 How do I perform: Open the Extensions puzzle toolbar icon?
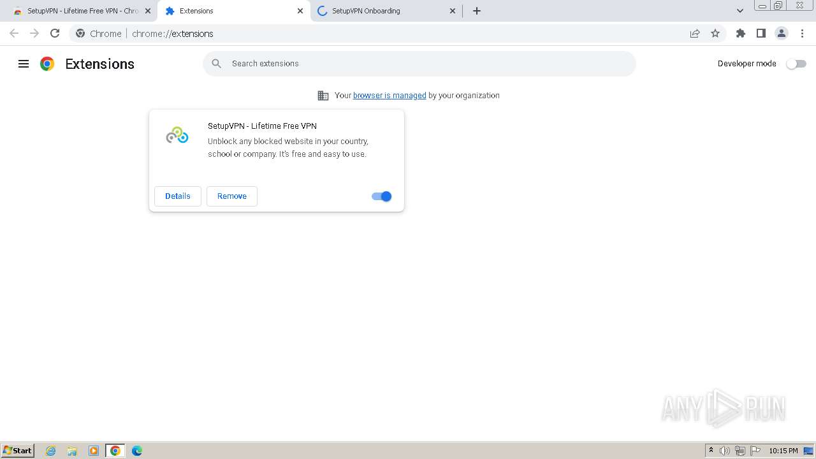pos(741,33)
